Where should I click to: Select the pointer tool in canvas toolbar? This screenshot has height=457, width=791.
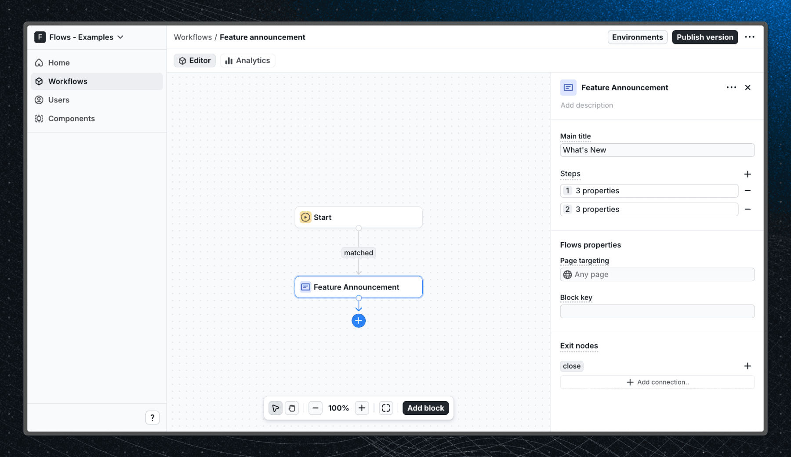tap(276, 408)
